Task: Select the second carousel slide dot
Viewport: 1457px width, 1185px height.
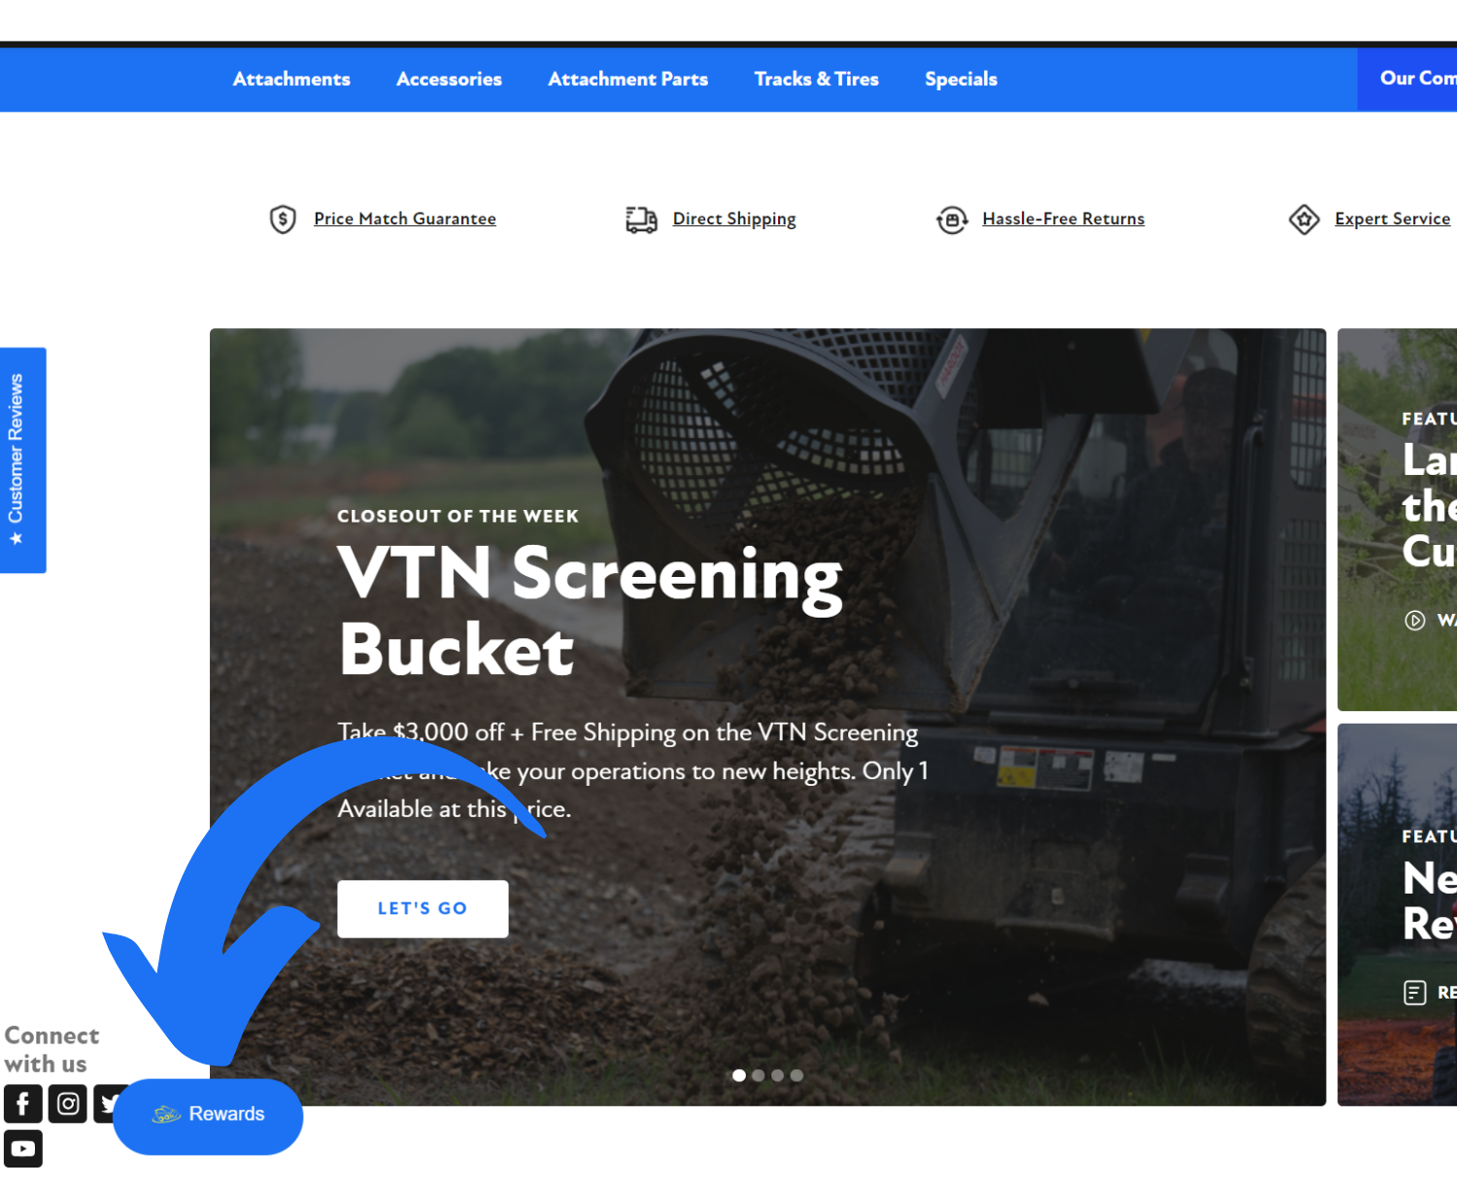Action: (x=759, y=1075)
